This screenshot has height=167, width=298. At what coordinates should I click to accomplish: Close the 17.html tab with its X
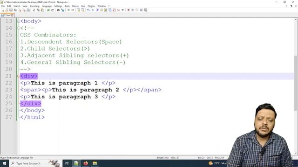(13, 15)
